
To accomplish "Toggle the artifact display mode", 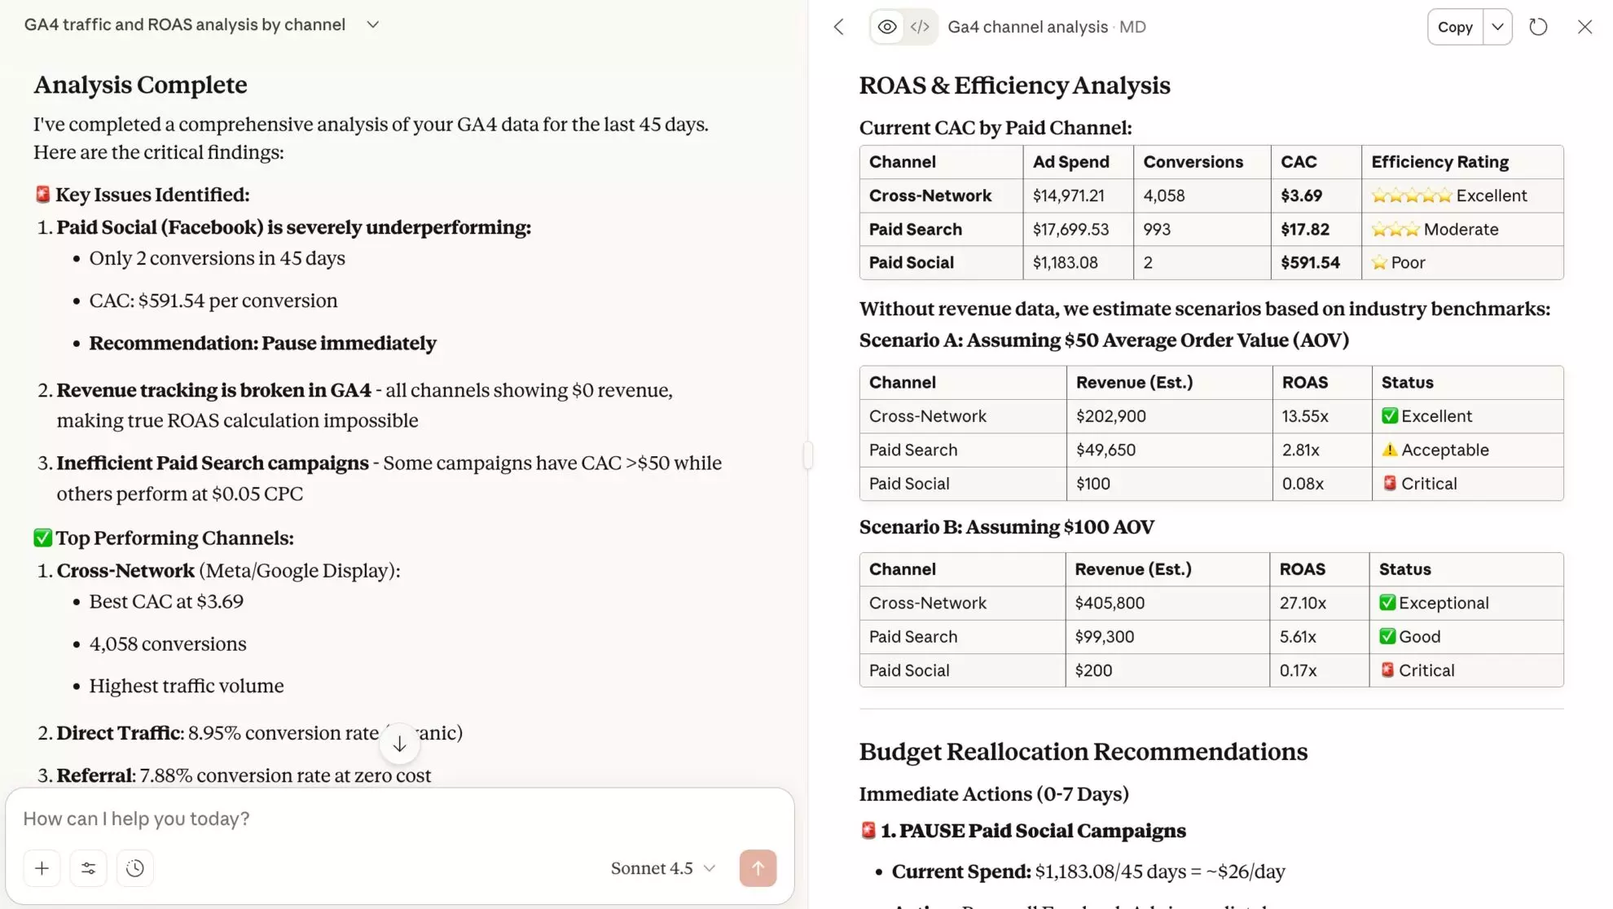I will coord(903,26).
